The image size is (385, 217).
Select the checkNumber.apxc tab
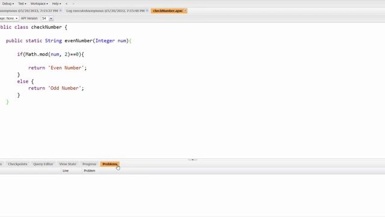pos(168,11)
